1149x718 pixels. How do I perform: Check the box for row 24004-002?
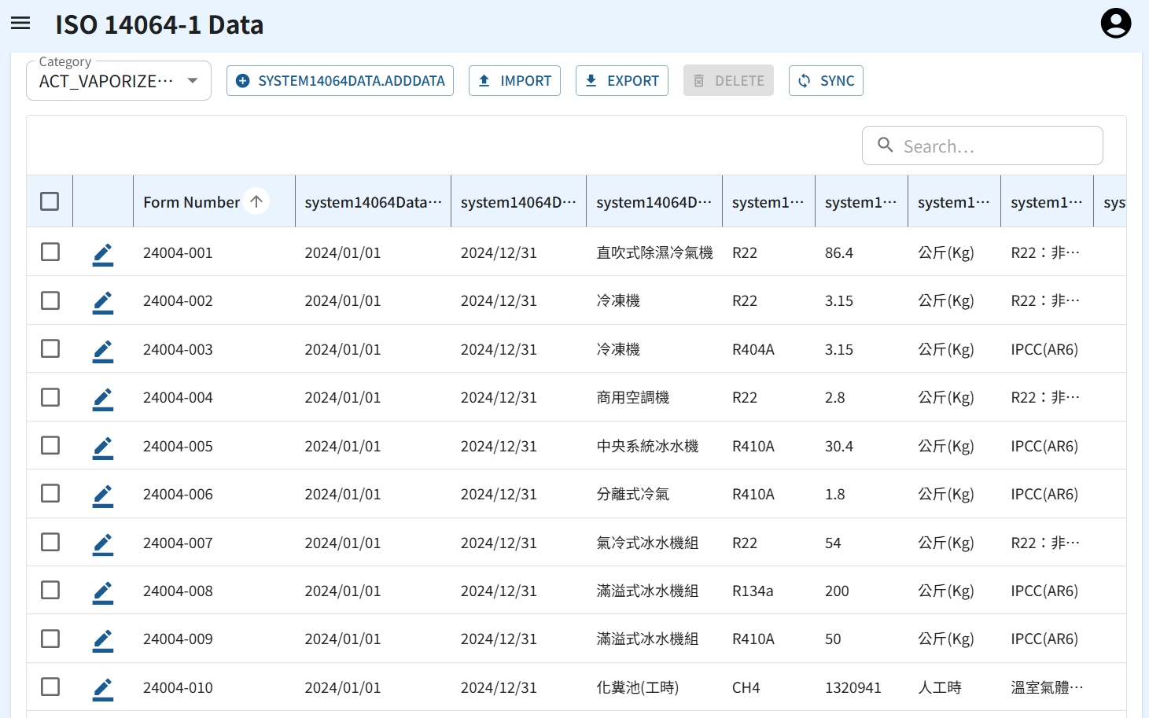point(50,300)
